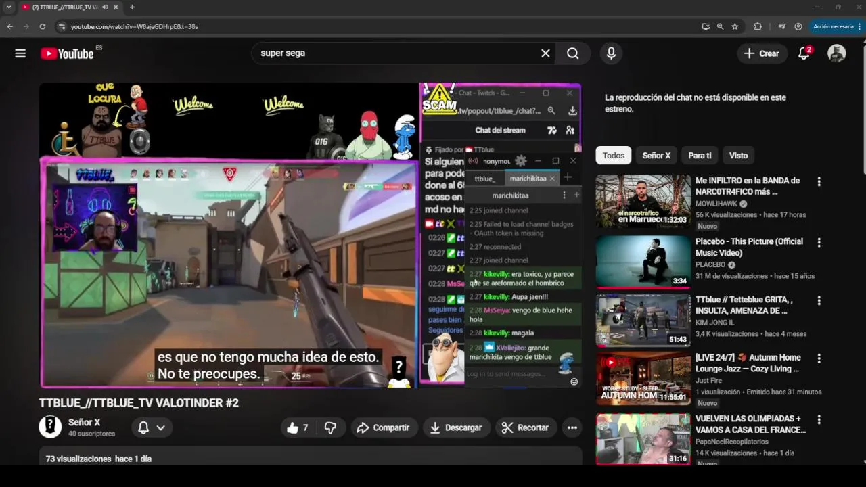Click the video title TTBLUE_//TTBLUE_TV VALOTINDER #2
The height and width of the screenshot is (487, 866).
tap(139, 403)
